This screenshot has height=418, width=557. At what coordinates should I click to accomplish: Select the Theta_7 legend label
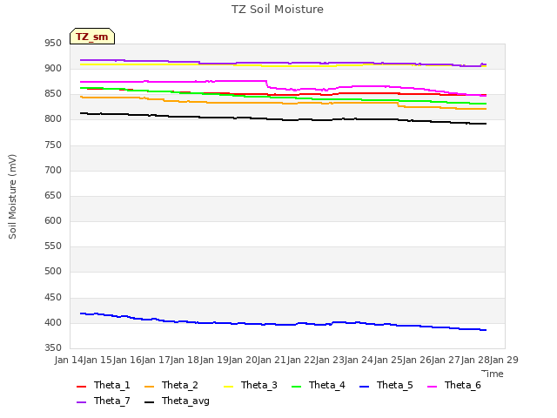(x=112, y=401)
